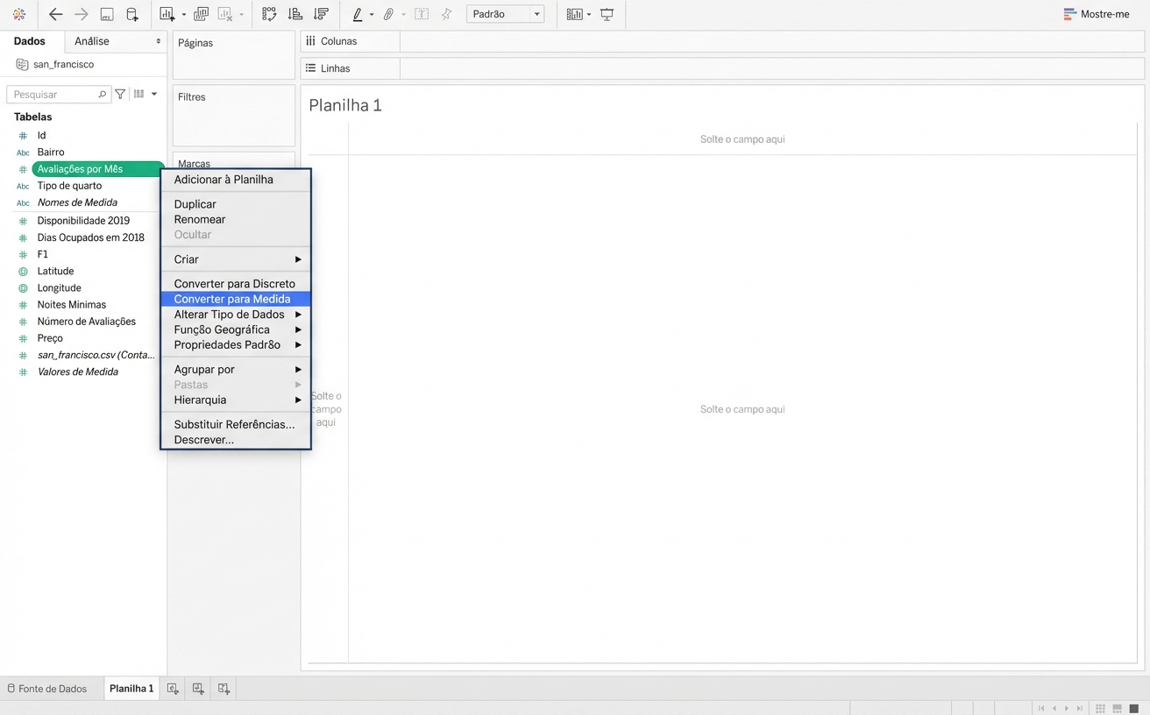Click the undo back arrow
Viewport: 1150px width, 715px height.
click(55, 14)
